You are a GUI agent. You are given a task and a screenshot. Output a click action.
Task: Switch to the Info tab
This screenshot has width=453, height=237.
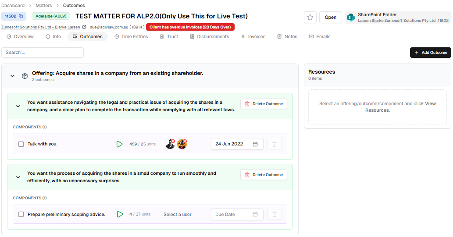point(54,37)
